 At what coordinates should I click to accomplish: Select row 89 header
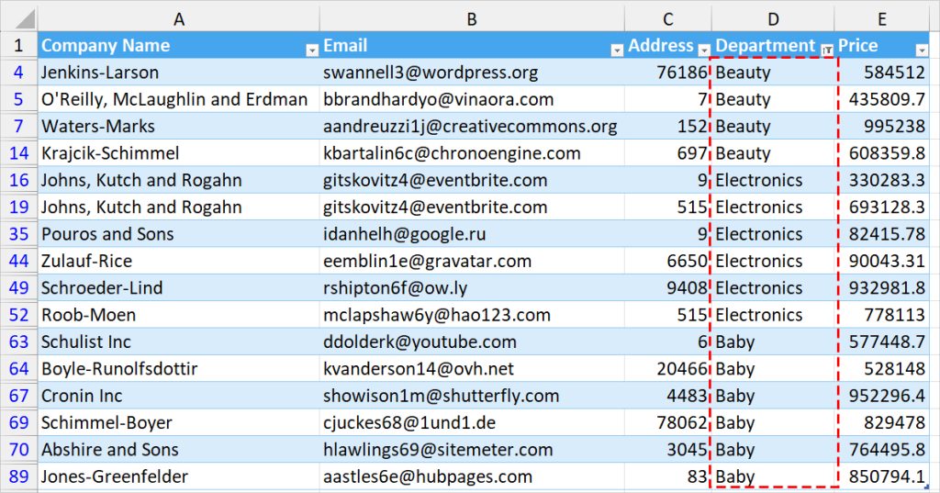[18, 476]
